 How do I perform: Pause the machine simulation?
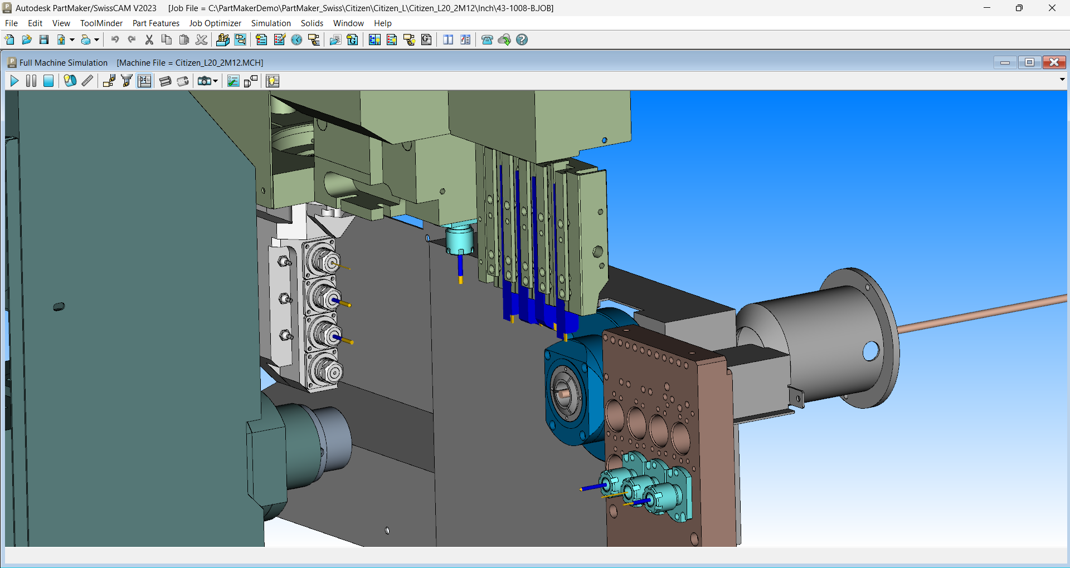(x=31, y=81)
